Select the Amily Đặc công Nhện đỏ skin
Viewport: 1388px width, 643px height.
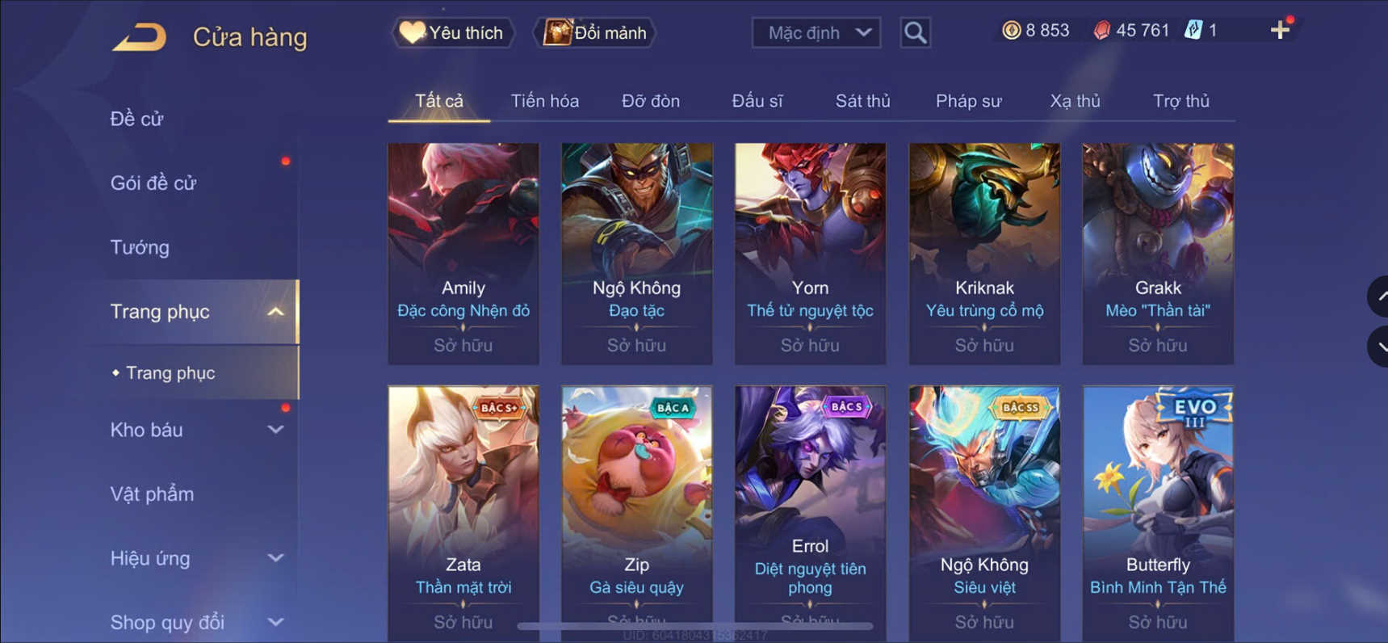[x=463, y=254]
